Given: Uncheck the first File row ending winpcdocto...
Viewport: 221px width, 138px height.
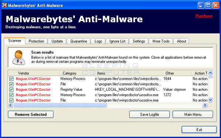Looking at the screenshot, I should pos(11,84).
